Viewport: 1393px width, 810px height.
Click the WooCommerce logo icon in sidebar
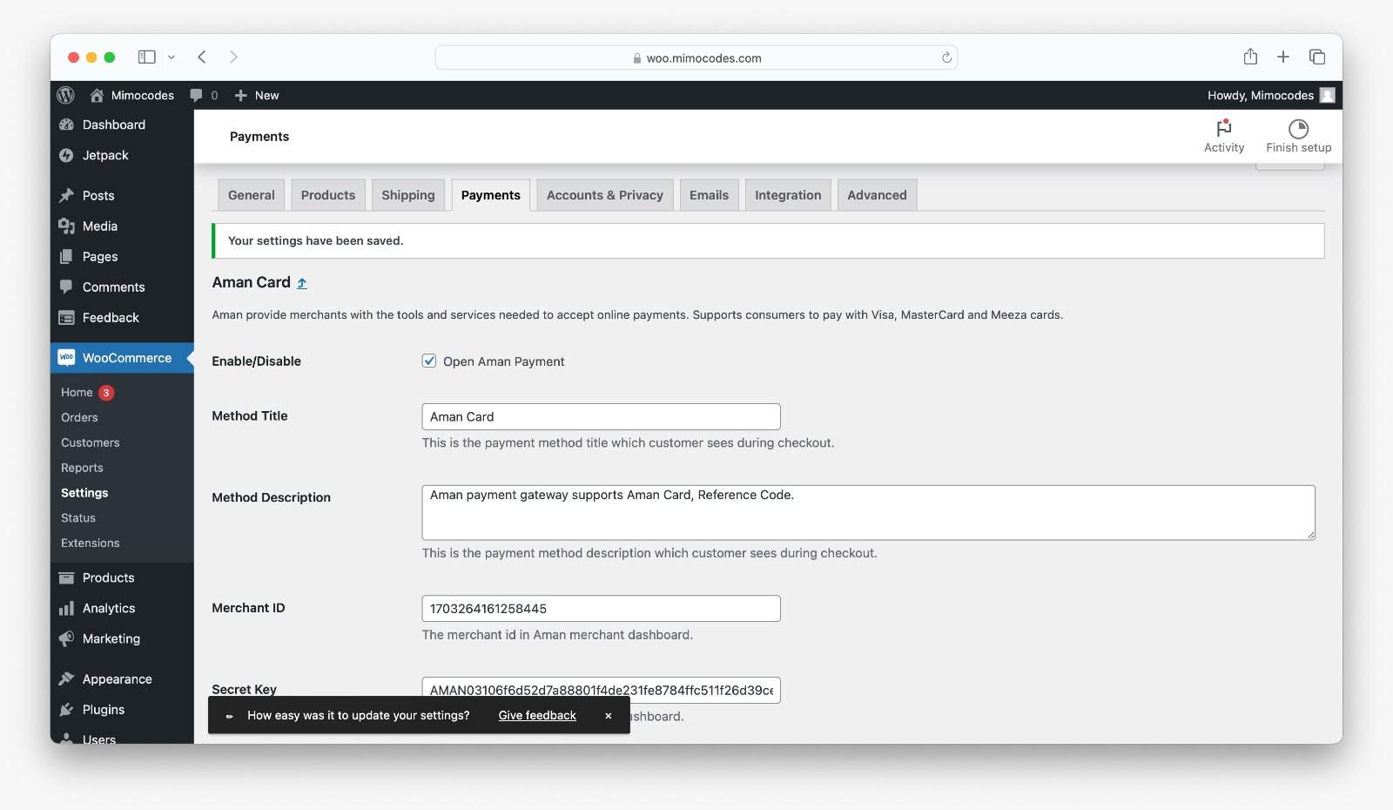pyautogui.click(x=66, y=357)
